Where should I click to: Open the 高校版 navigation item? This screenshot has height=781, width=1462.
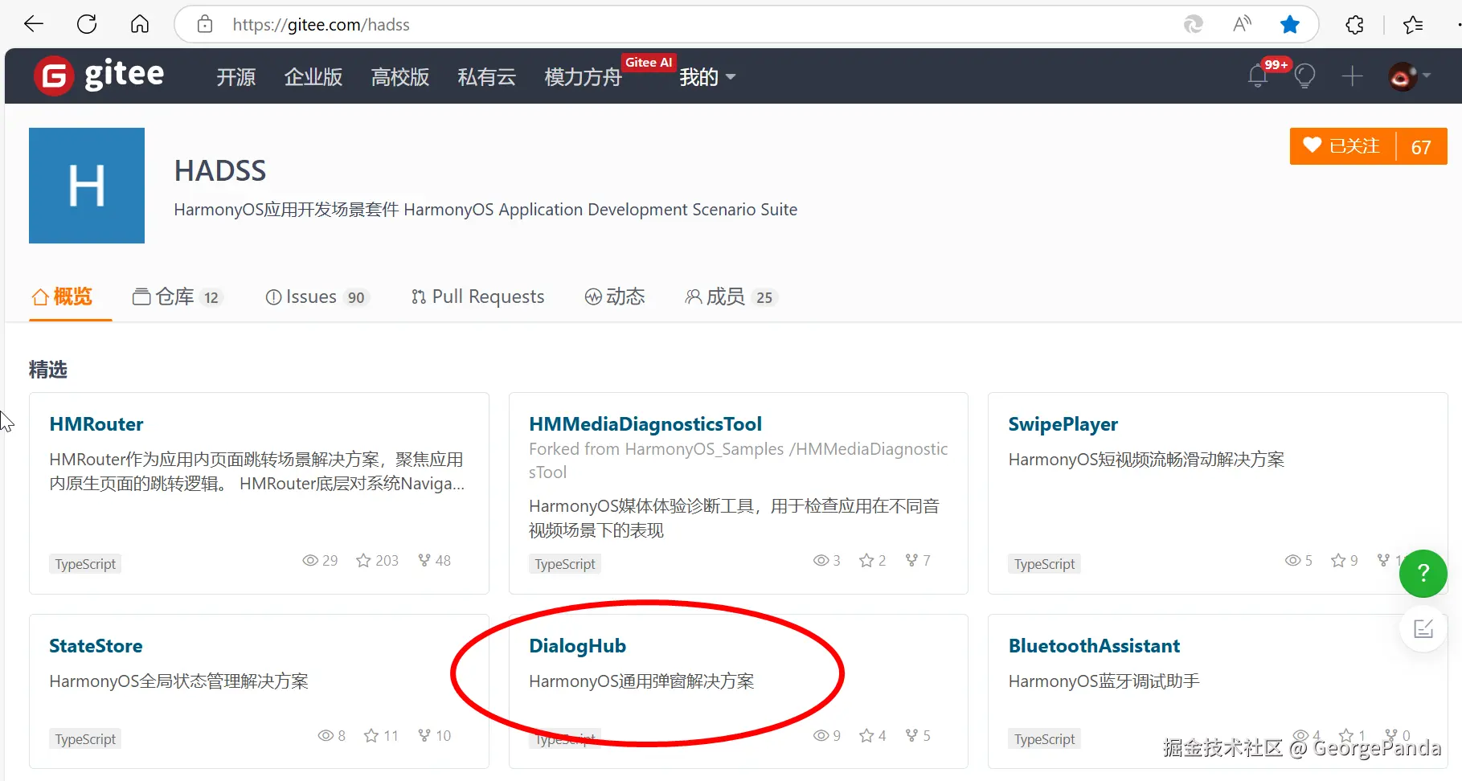[x=400, y=77]
